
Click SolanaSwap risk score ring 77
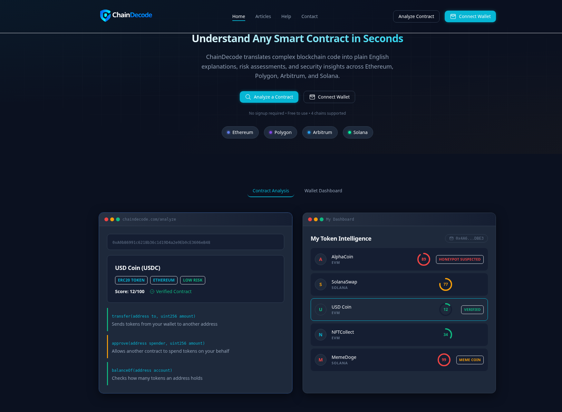tap(446, 284)
